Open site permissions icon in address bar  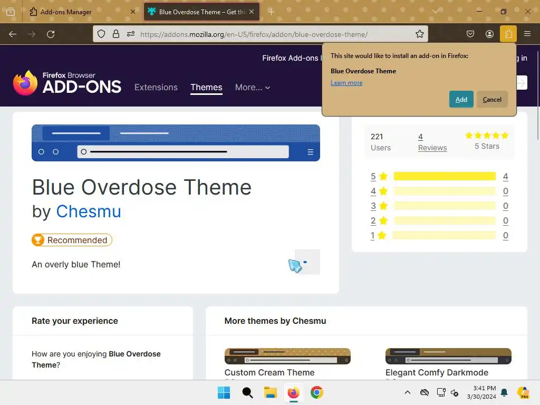[x=131, y=34]
